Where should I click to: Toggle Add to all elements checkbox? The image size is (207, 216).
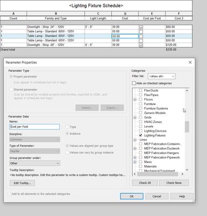pyautogui.click(x=9, y=194)
